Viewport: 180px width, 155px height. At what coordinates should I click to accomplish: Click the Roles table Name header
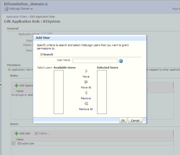coord(20,91)
